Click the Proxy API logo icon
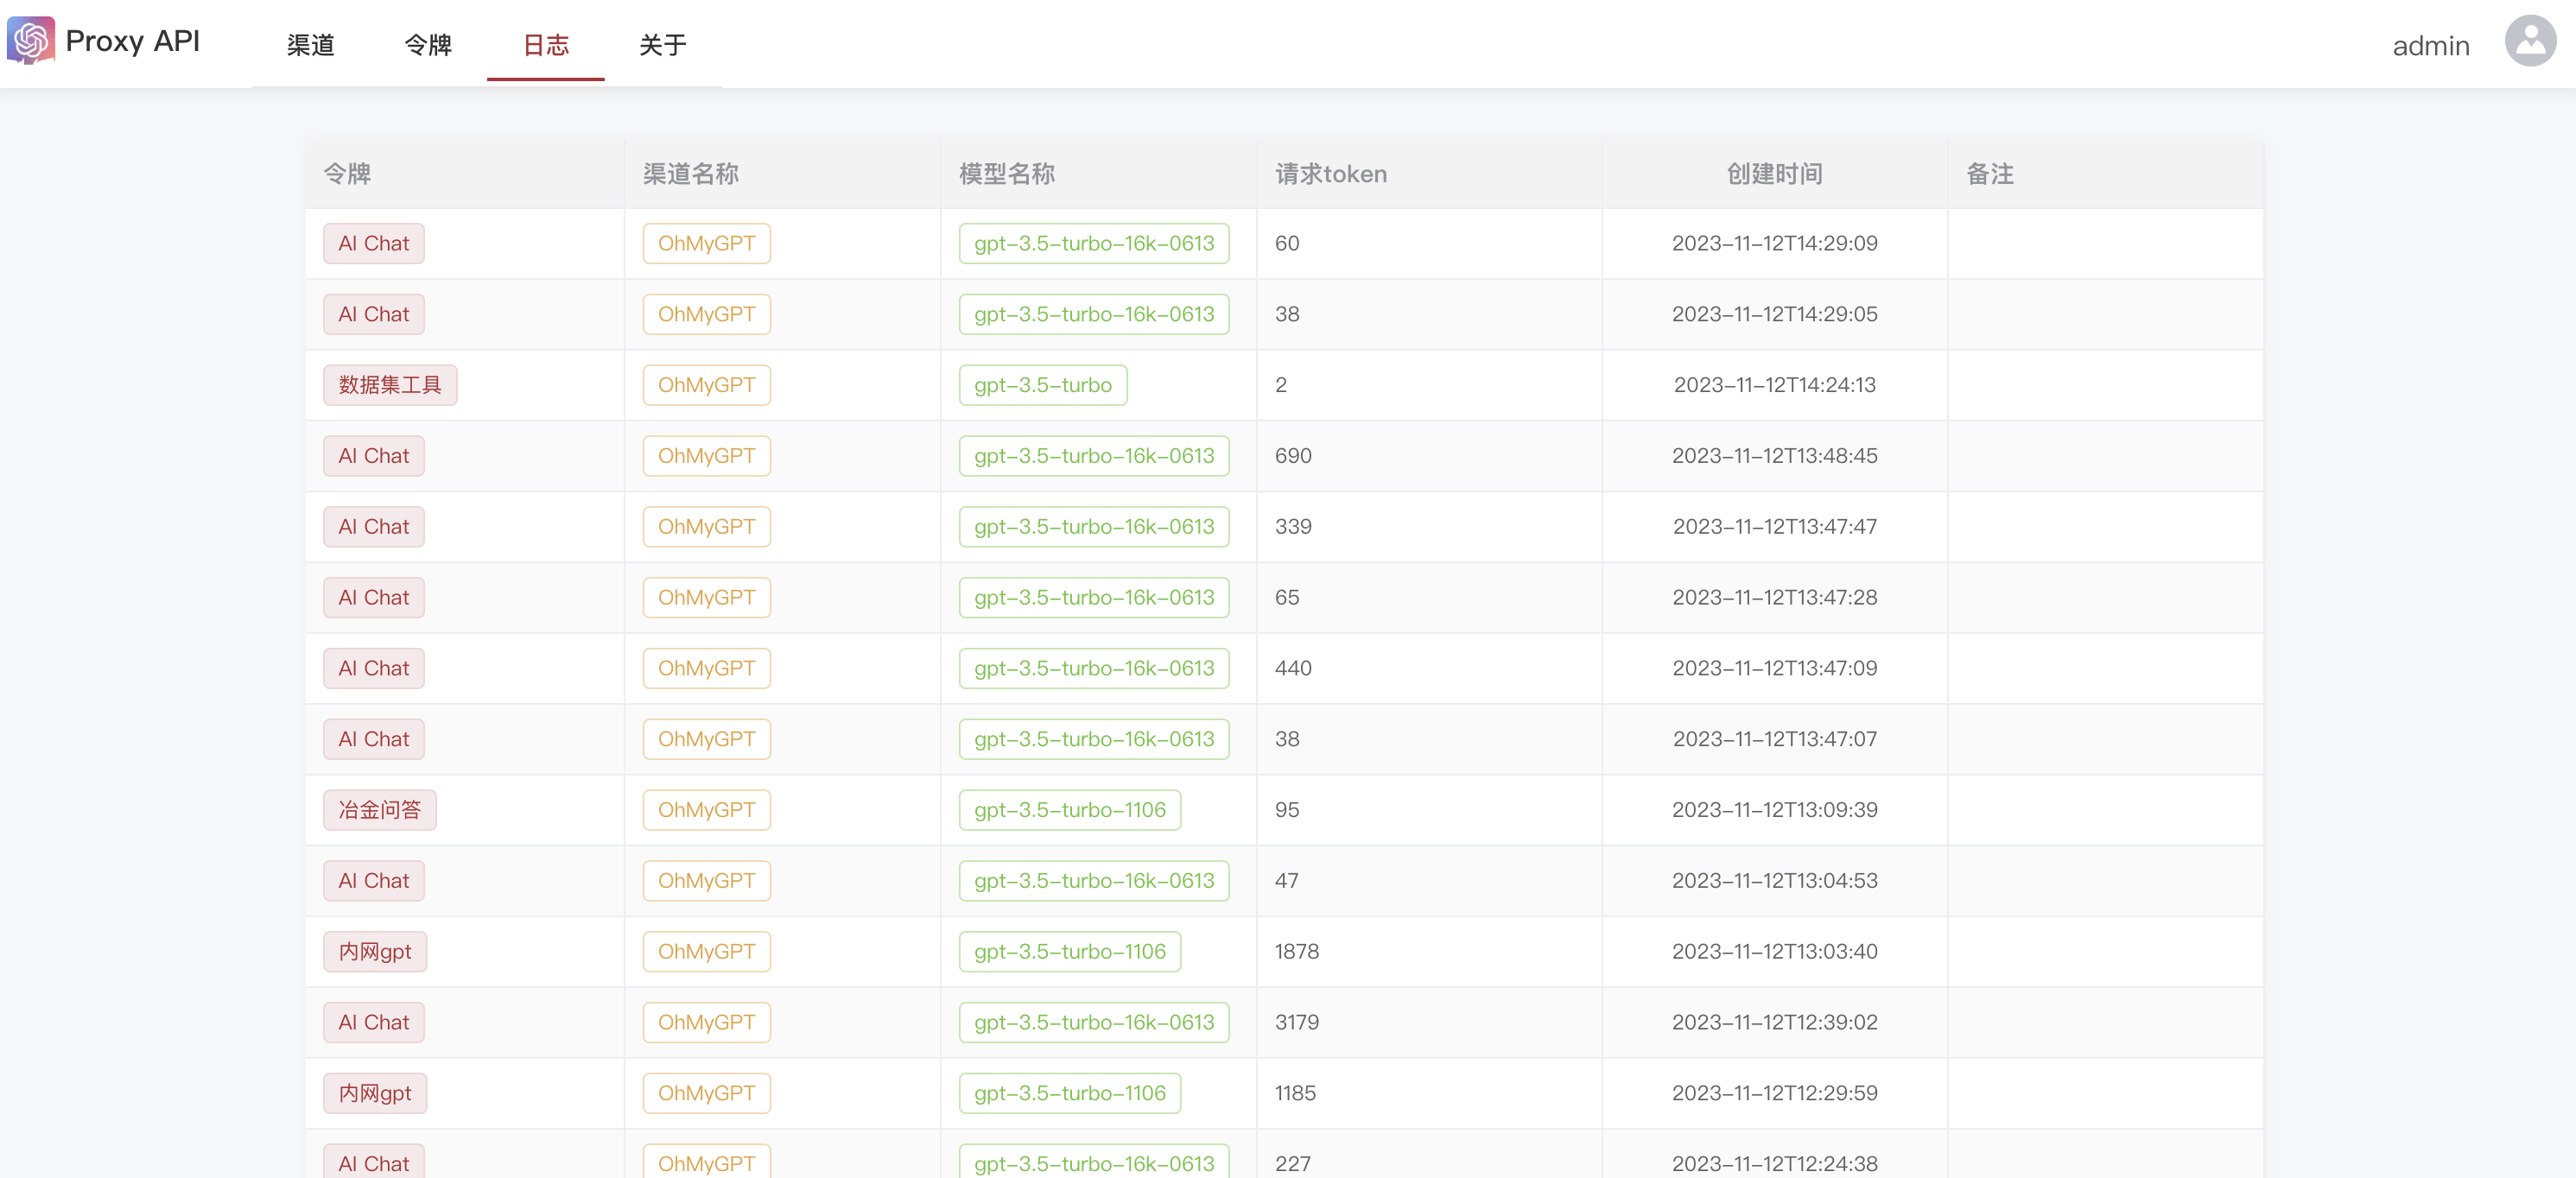The height and width of the screenshot is (1178, 2576). [x=30, y=41]
